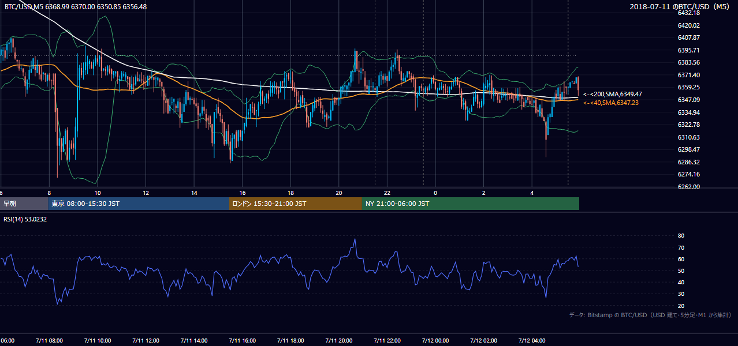
Task: Click the 40 SMA 6347.23 label
Action: (612, 103)
